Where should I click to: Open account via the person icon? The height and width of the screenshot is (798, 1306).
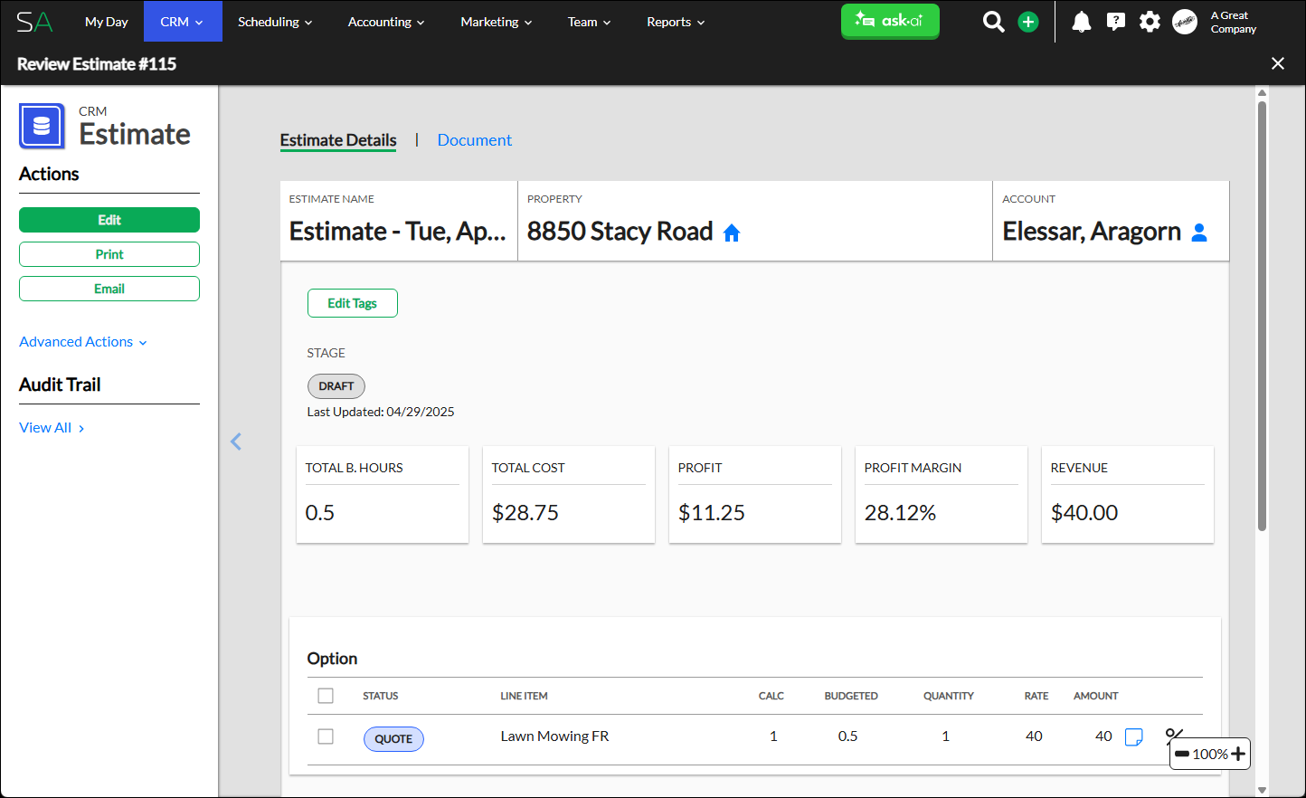1199,233
